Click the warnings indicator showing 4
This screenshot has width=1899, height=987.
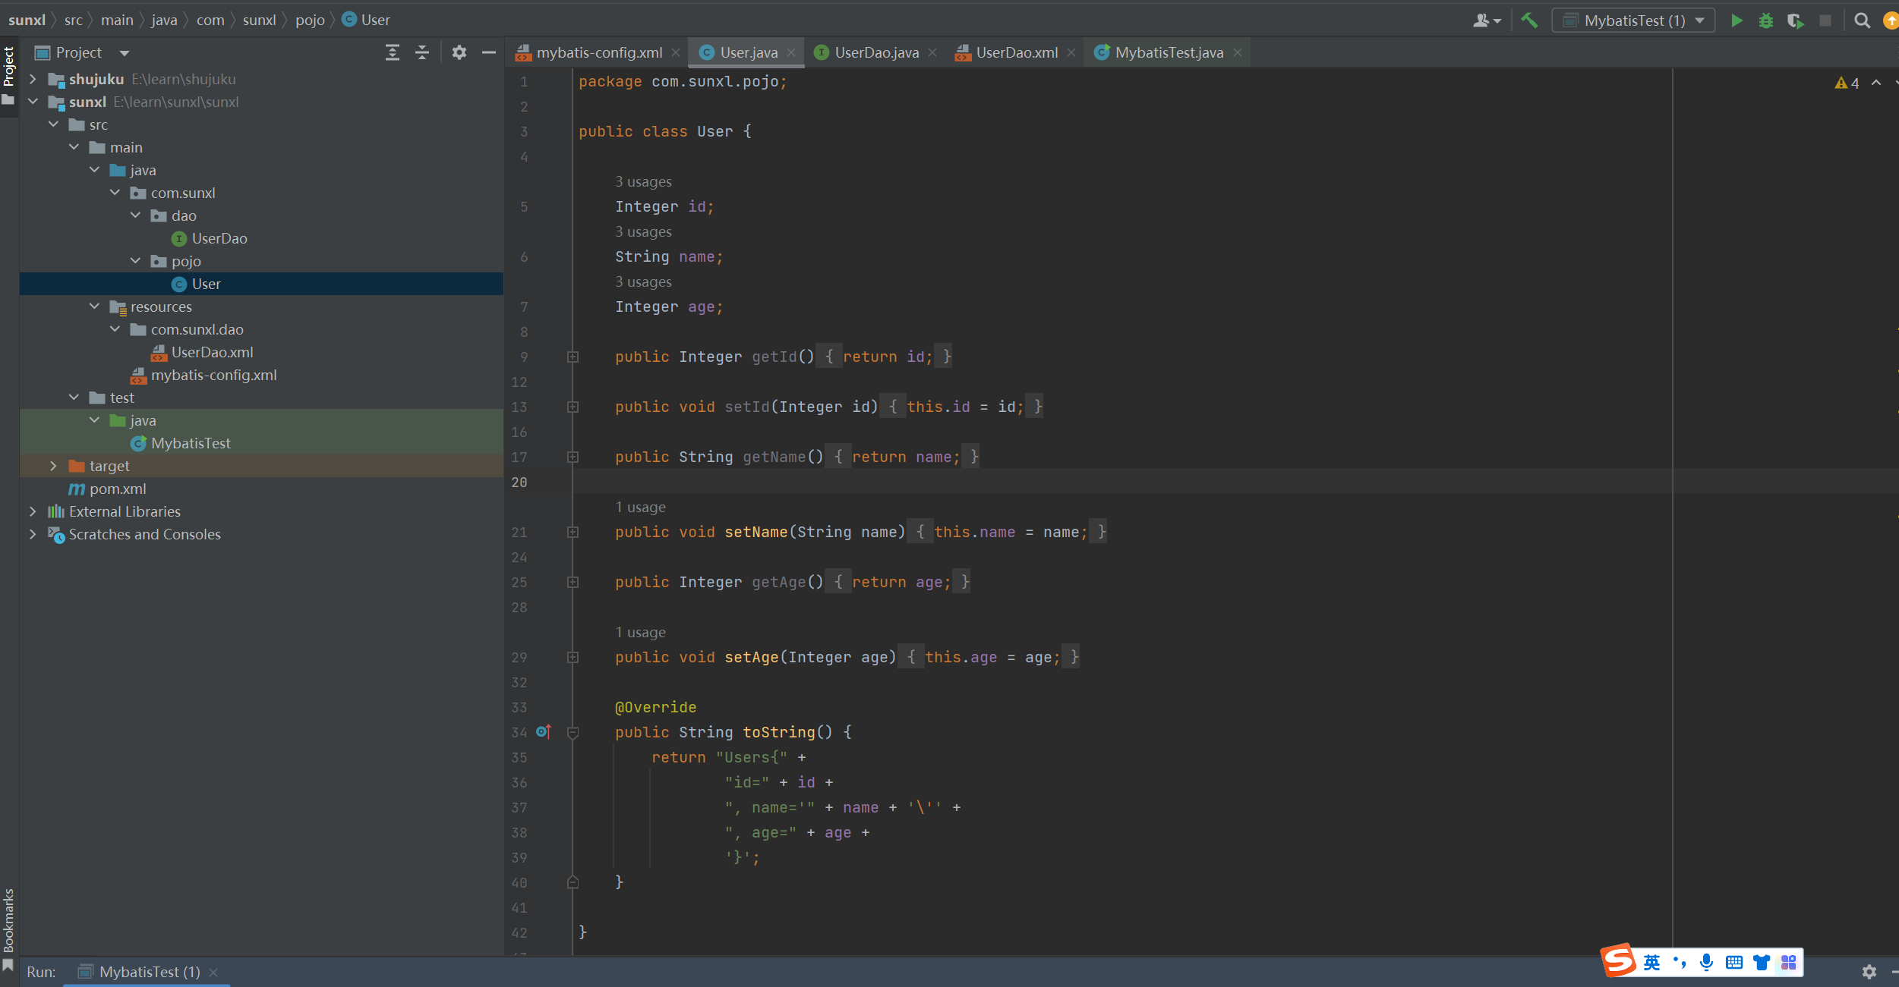coord(1847,83)
